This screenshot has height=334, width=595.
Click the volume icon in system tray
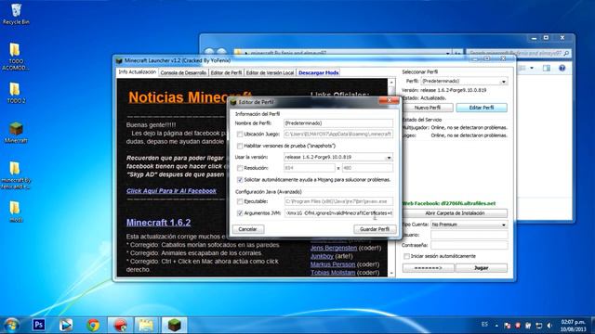pos(549,326)
